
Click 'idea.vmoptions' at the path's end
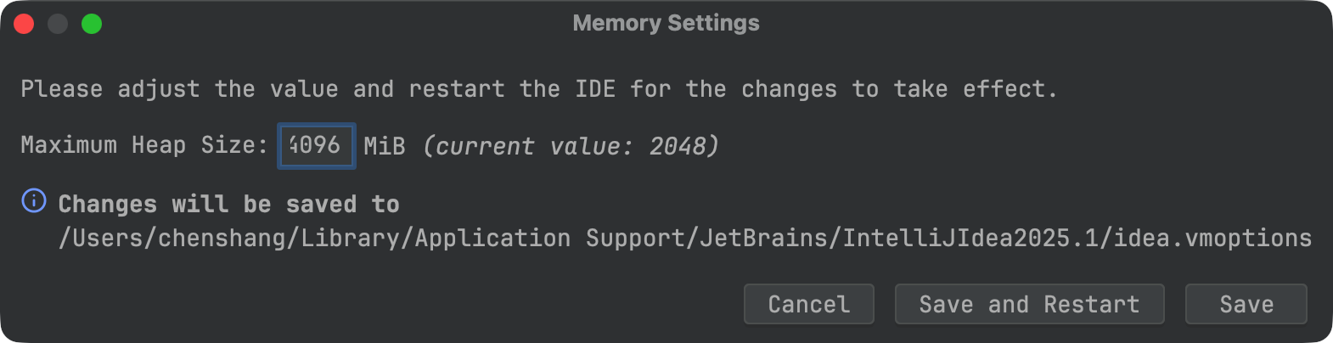tap(1213, 239)
